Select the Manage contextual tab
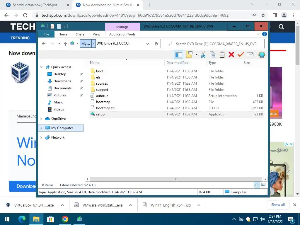 coord(122,27)
